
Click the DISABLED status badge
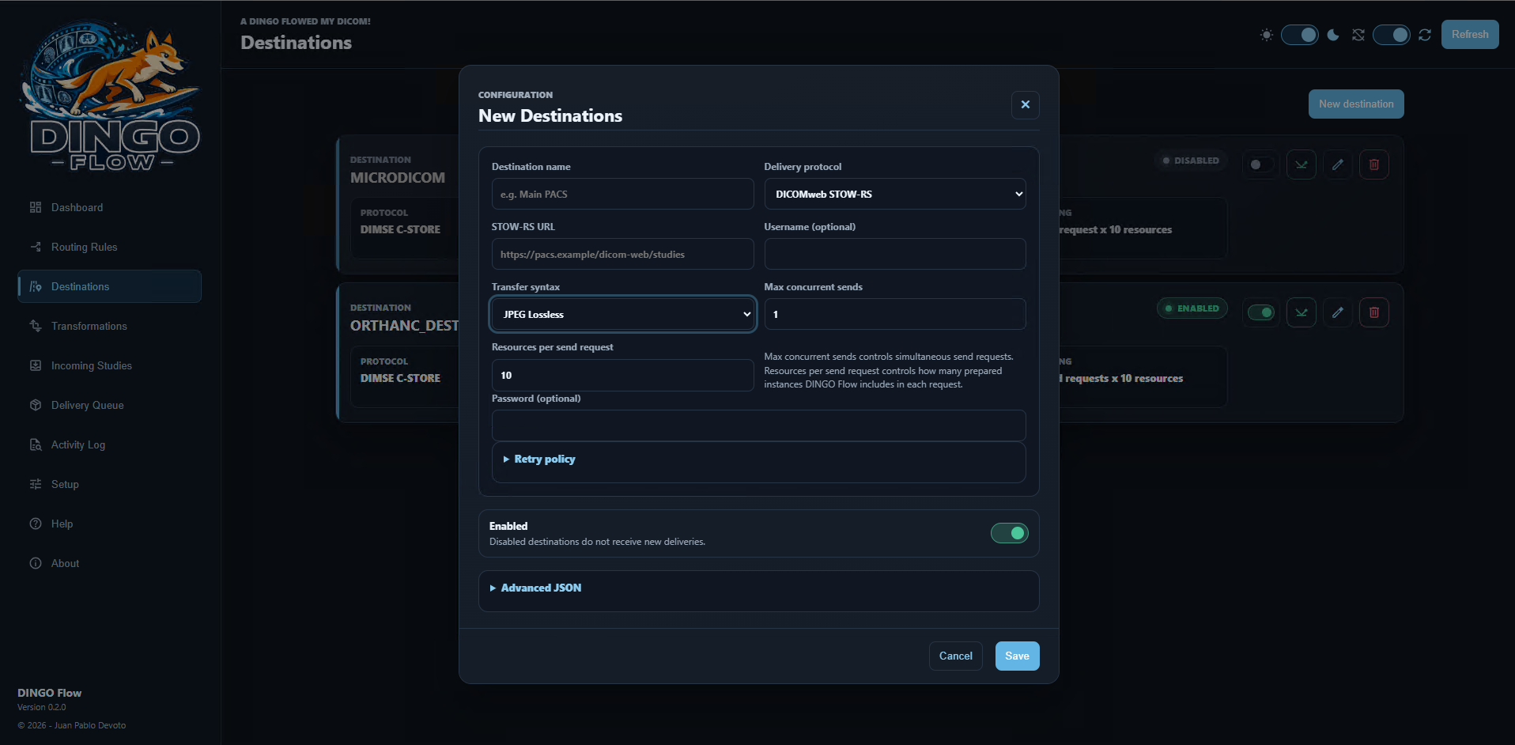pos(1191,161)
